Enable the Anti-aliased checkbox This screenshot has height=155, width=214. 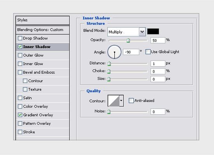click(x=131, y=101)
